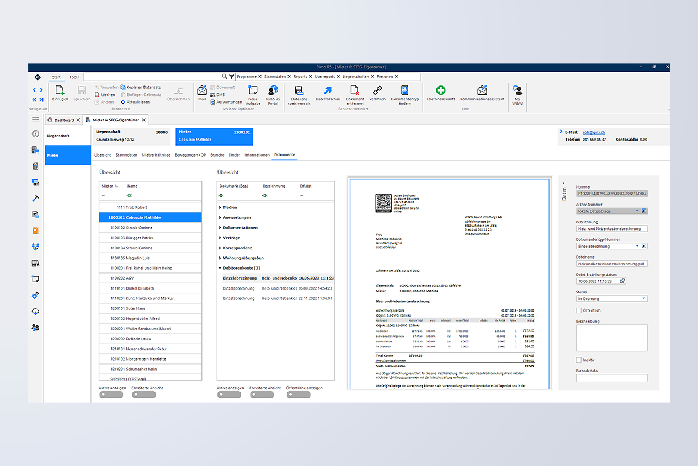This screenshot has height=466, width=698.
Task: Open the Mail compose icon
Action: tap(201, 93)
